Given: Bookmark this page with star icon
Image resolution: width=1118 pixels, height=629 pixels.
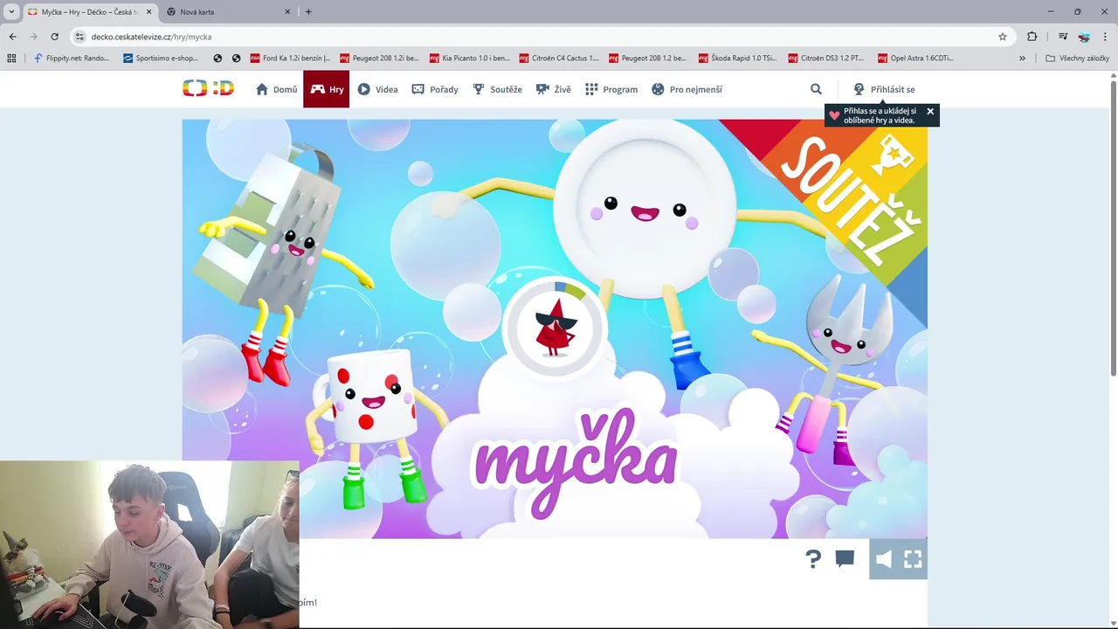Looking at the screenshot, I should coord(1003,37).
